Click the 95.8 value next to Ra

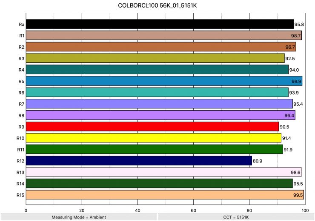tap(299, 25)
